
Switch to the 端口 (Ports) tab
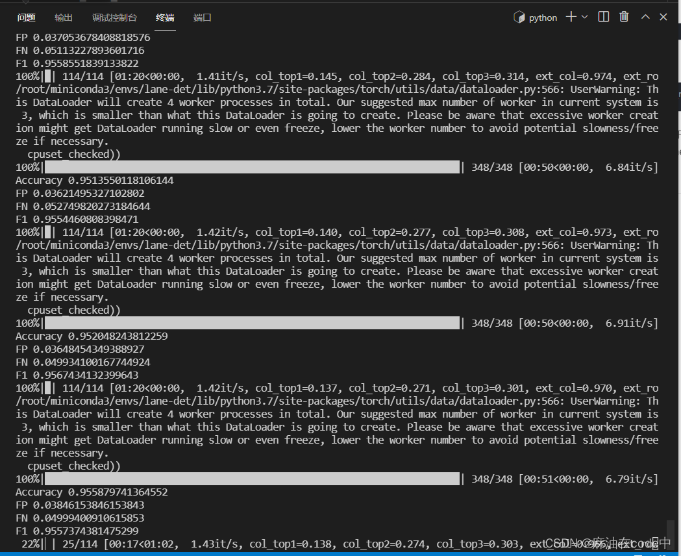pyautogui.click(x=202, y=18)
